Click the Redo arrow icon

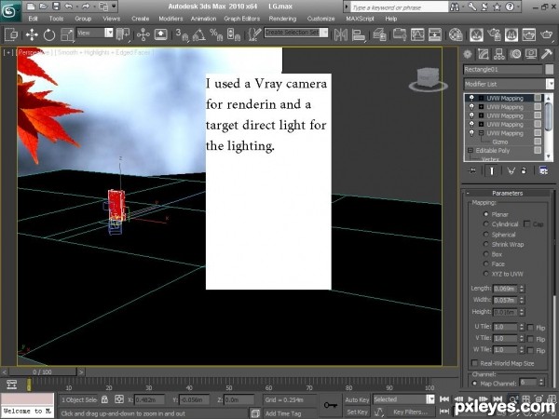click(86, 7)
